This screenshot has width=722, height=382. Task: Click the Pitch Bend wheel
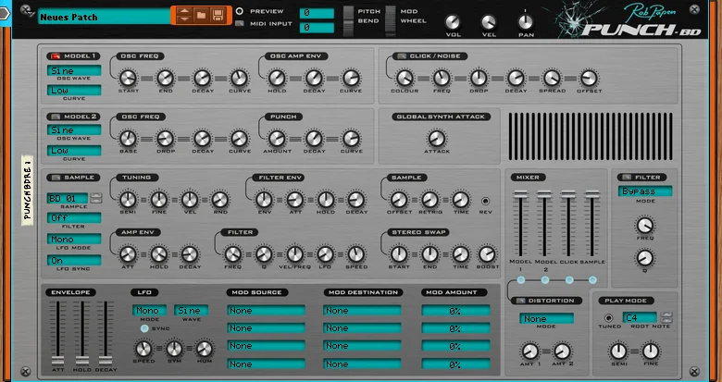point(349,20)
